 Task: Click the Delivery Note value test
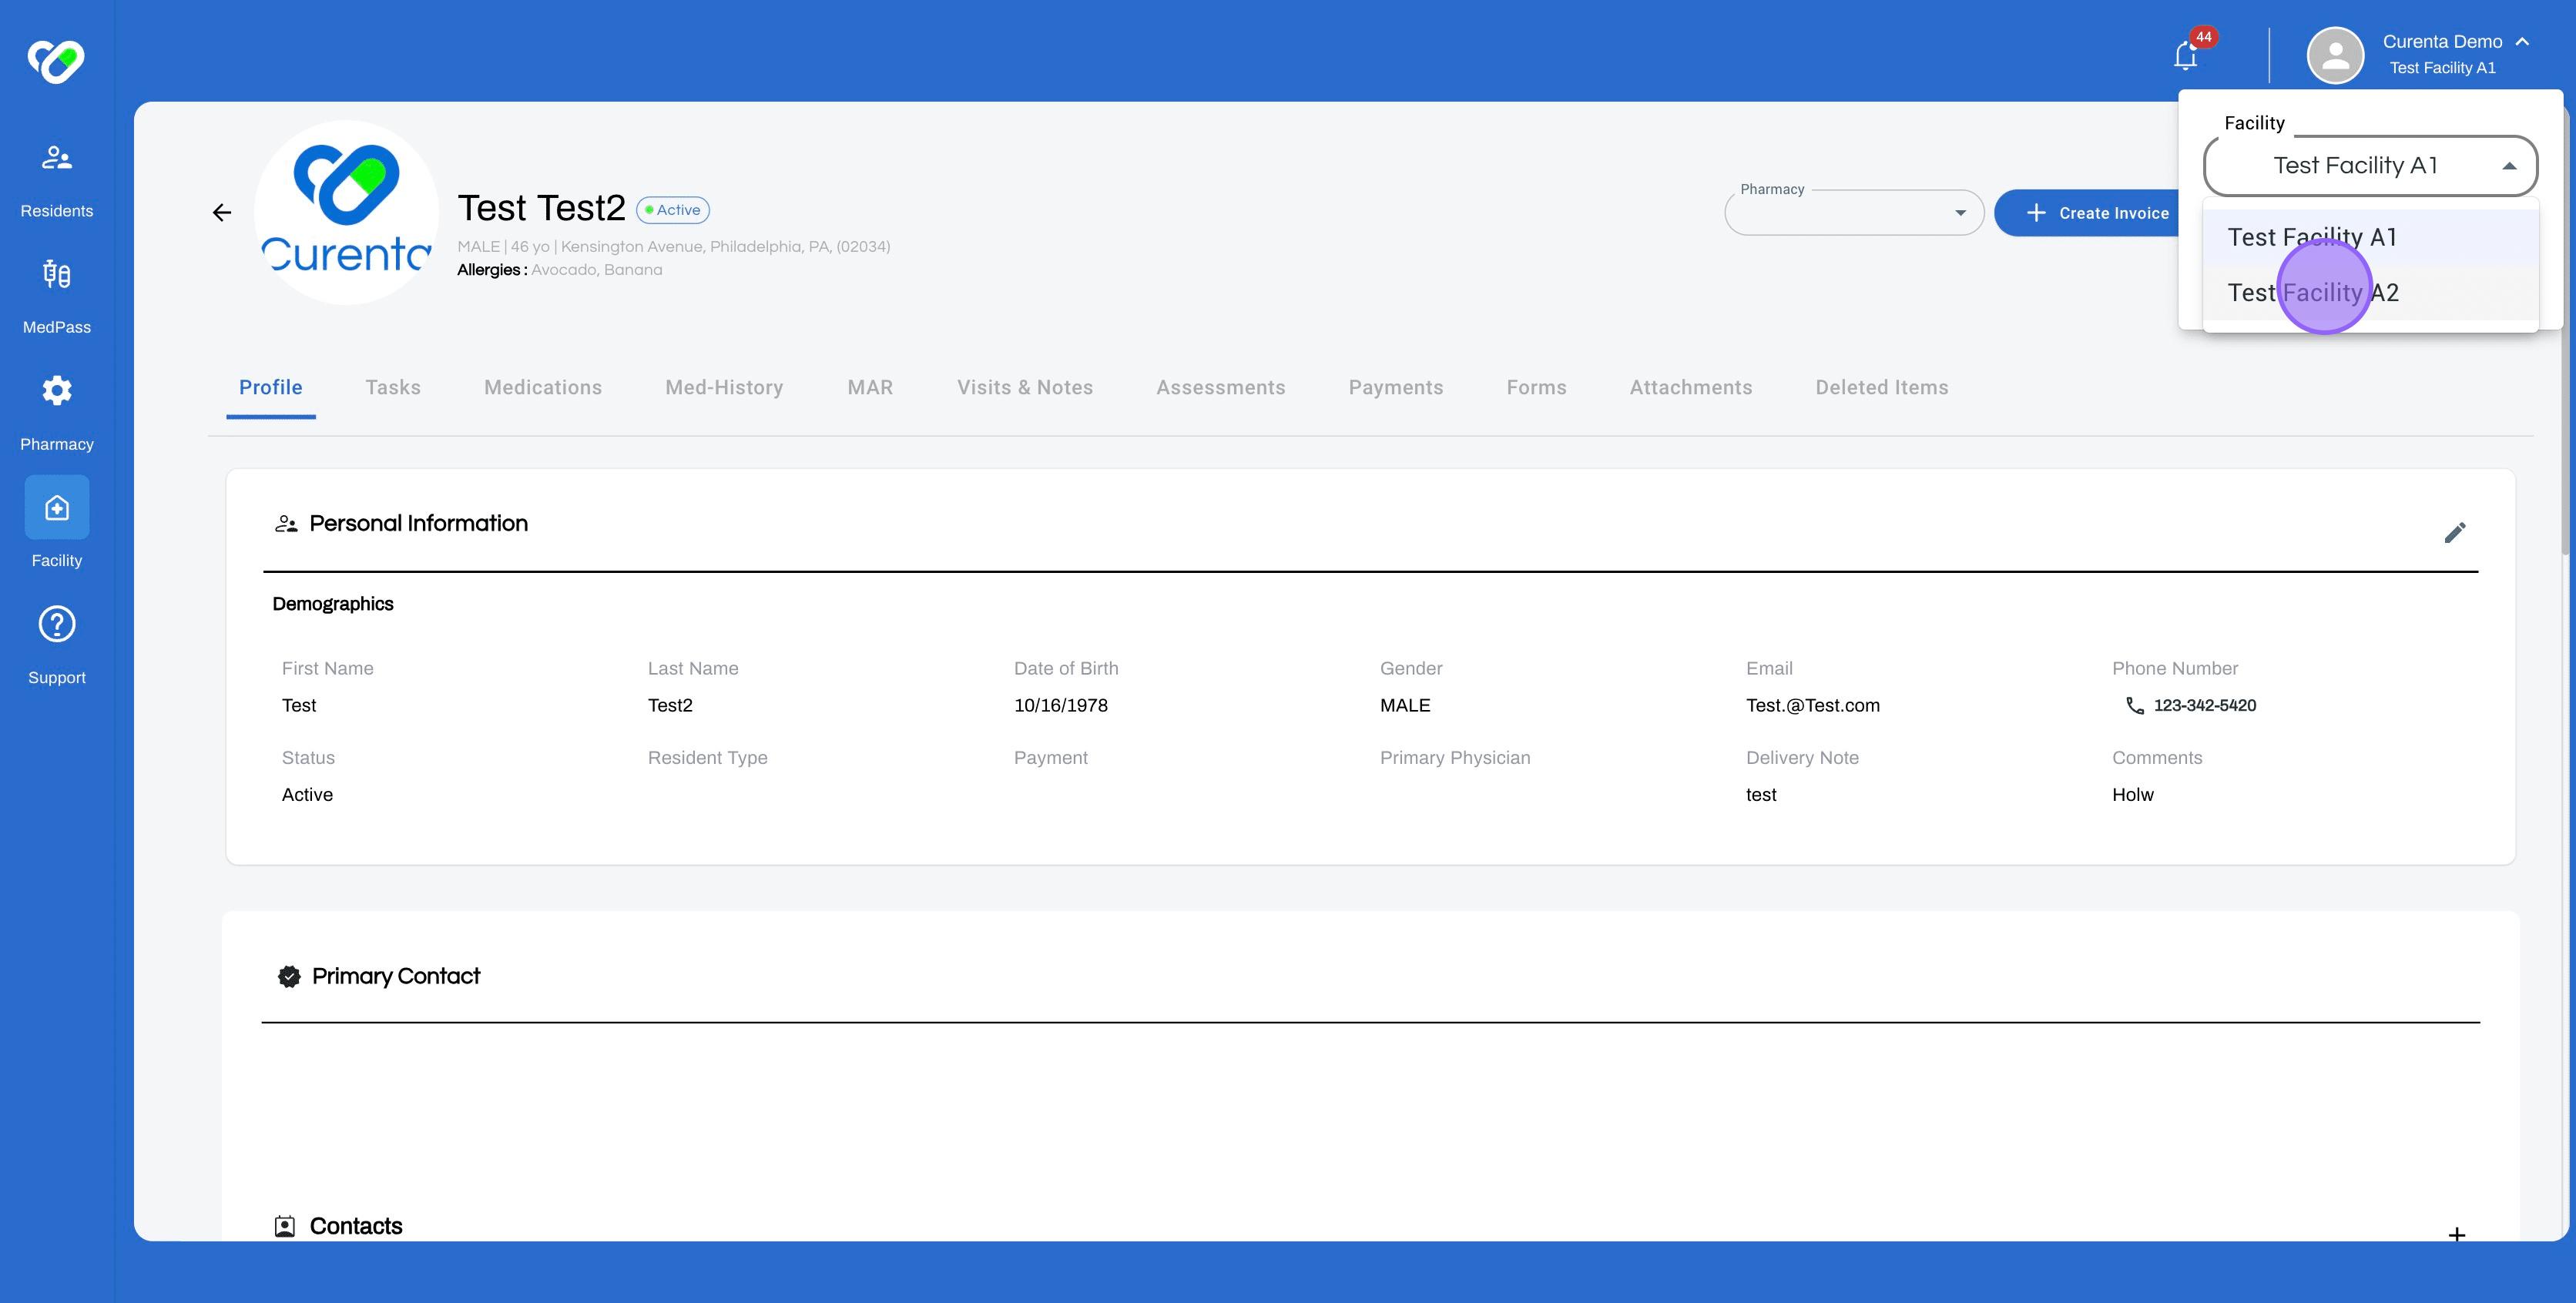point(1761,795)
